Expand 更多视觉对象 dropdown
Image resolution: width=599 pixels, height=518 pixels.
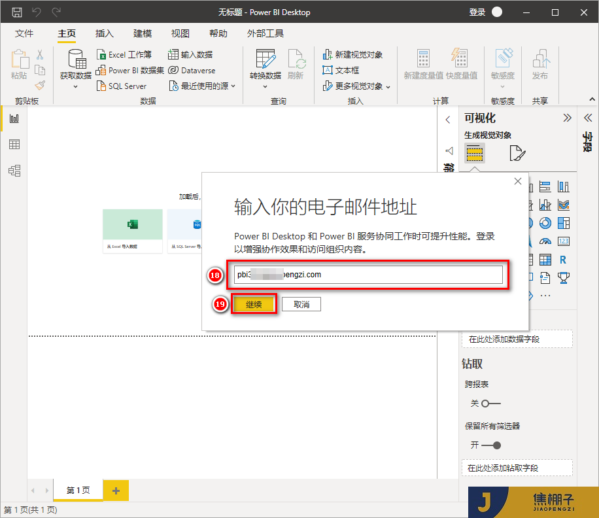click(388, 87)
